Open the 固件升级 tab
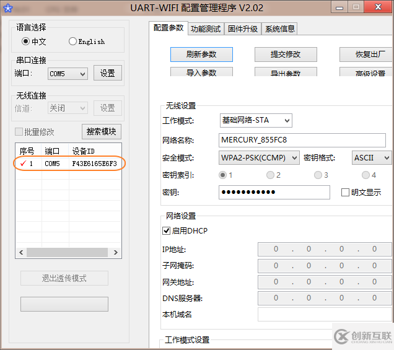 (243, 29)
